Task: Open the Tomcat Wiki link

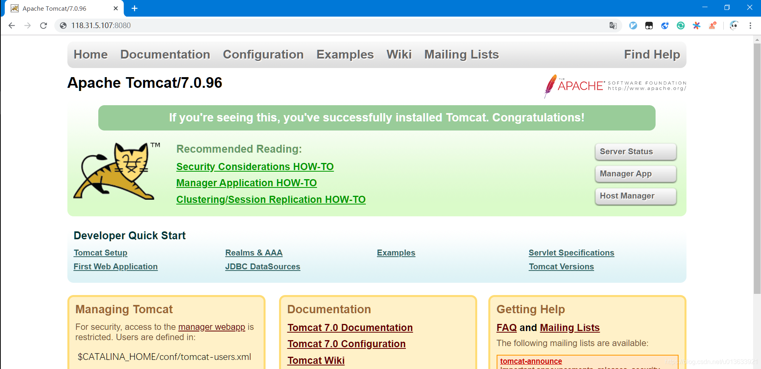Action: click(x=316, y=361)
